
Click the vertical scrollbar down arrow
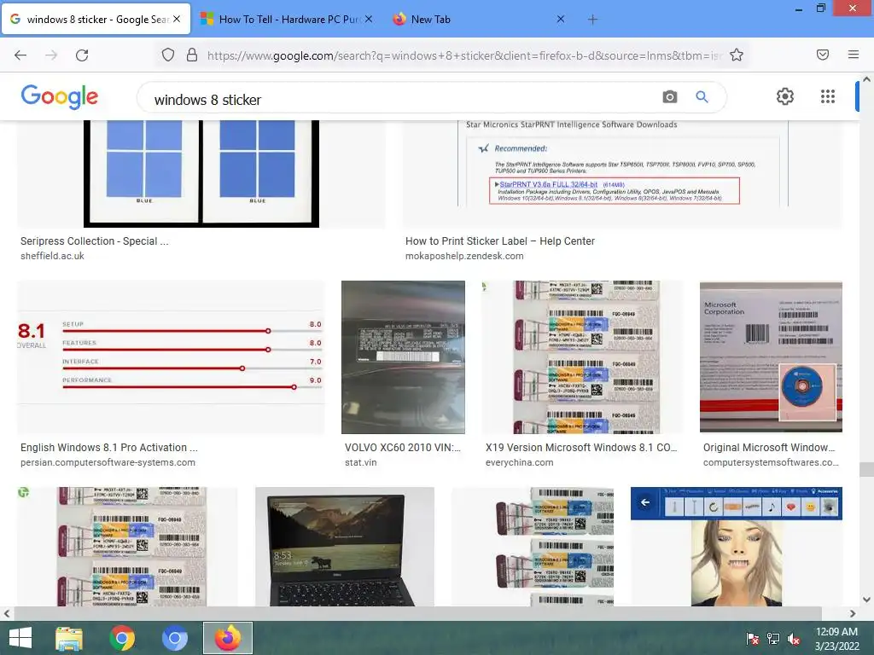(x=866, y=600)
